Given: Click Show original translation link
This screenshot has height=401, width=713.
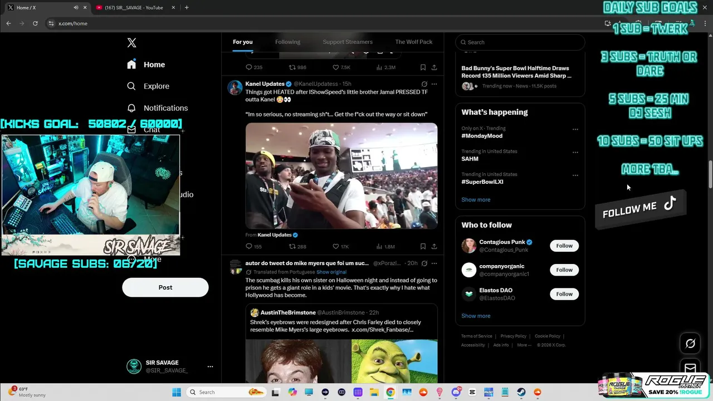Looking at the screenshot, I should (x=331, y=272).
